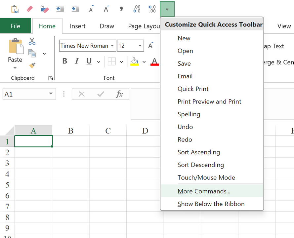
Task: Select column B header
Action: 70,131
